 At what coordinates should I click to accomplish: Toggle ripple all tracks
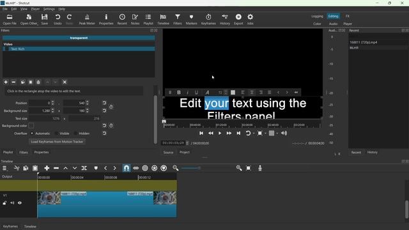pos(155,168)
